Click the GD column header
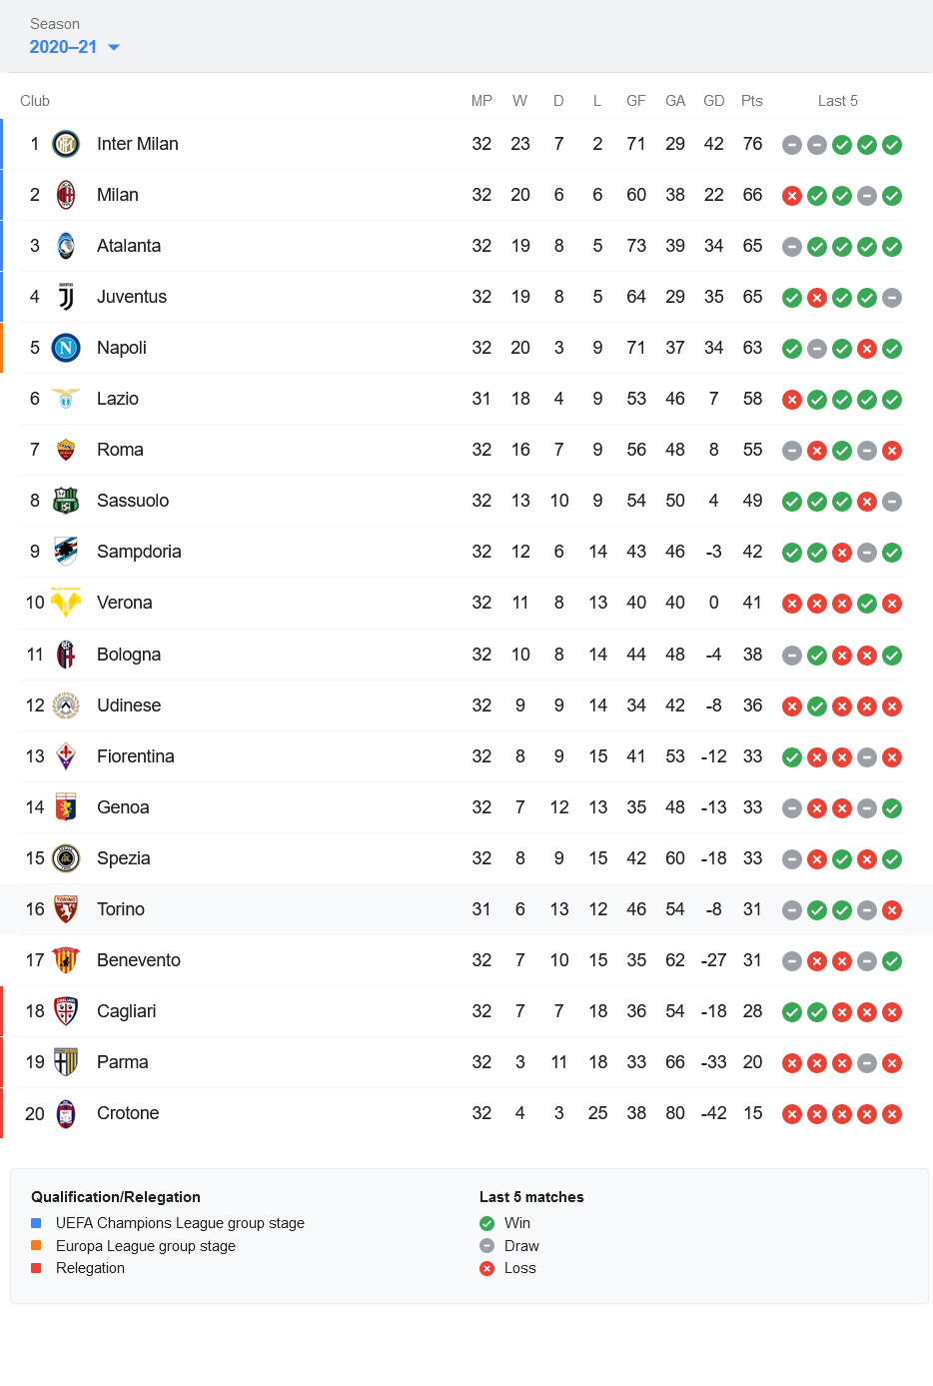This screenshot has width=933, height=1386. tap(713, 101)
